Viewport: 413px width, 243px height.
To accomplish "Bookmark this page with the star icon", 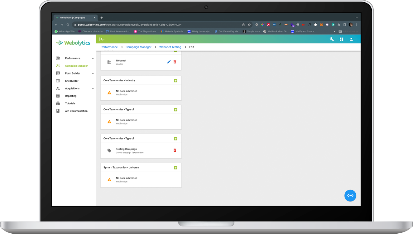I will 249,25.
